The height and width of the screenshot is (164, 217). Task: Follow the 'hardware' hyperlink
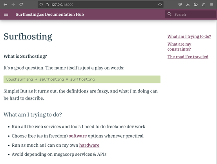[89, 145]
